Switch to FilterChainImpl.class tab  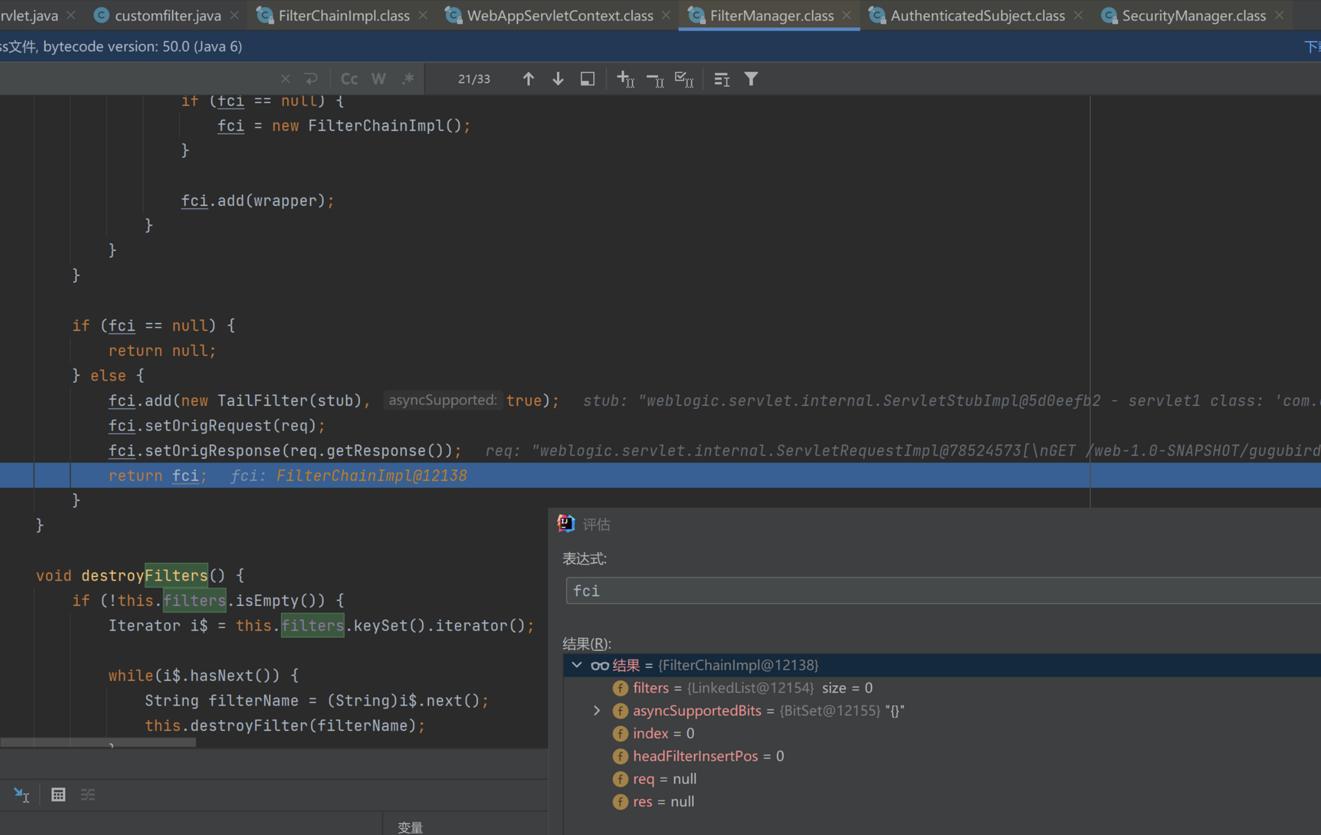click(343, 15)
